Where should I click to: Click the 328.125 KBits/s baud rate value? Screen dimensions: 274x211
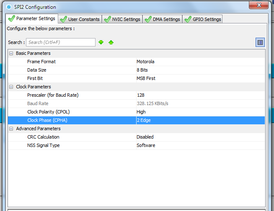tap(153, 103)
